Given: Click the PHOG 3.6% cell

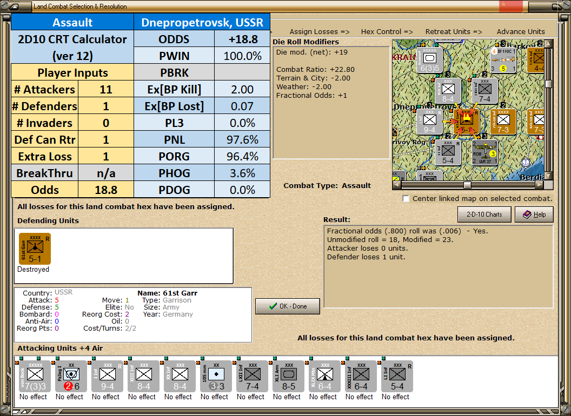Looking at the screenshot, I should coord(242,173).
